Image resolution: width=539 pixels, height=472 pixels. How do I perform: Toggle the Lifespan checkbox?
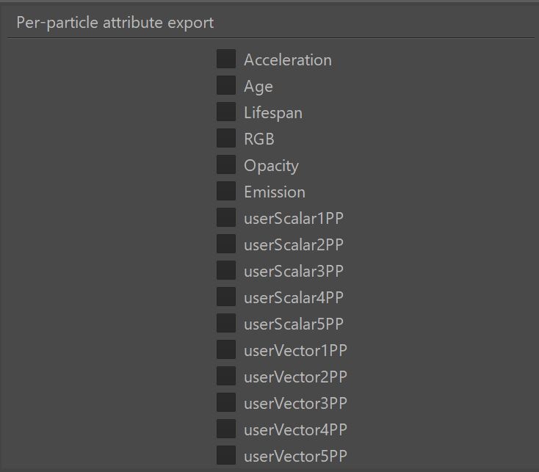click(226, 112)
